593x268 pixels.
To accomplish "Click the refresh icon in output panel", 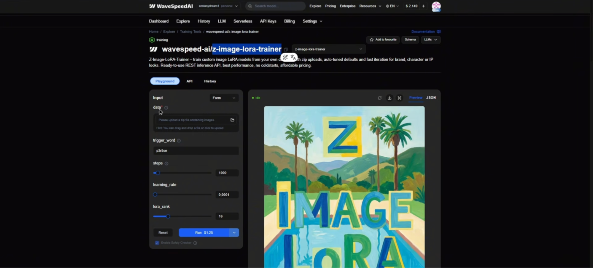I will (x=380, y=98).
